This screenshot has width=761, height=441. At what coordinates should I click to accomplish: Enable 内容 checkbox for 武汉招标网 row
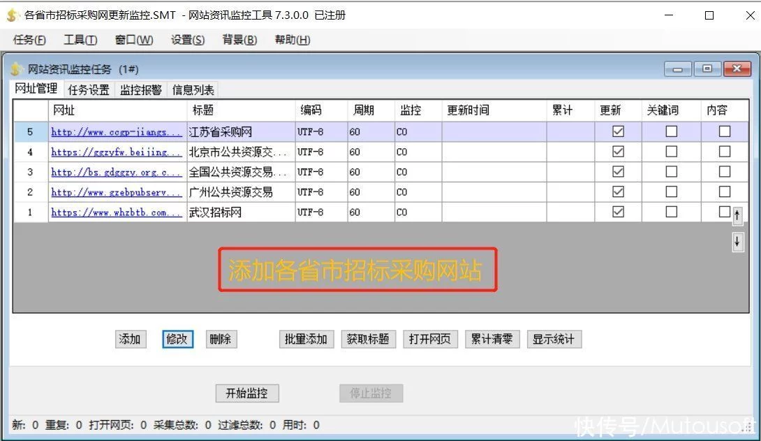coord(725,212)
